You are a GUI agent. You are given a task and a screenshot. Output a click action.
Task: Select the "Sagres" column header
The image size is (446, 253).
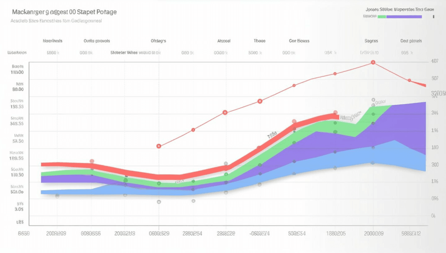point(371,41)
